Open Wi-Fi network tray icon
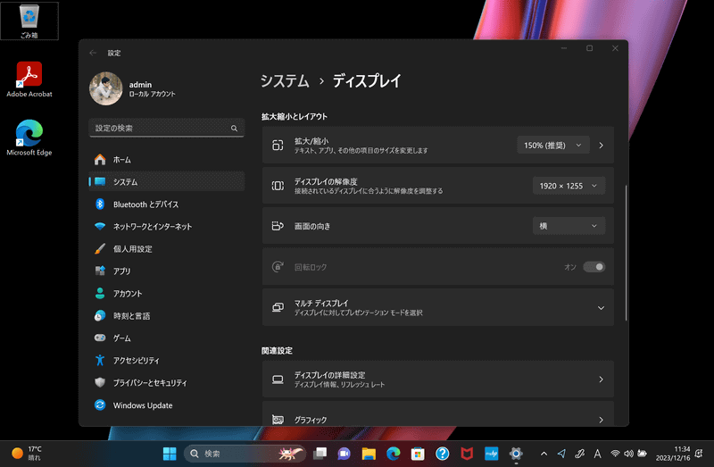 click(615, 454)
